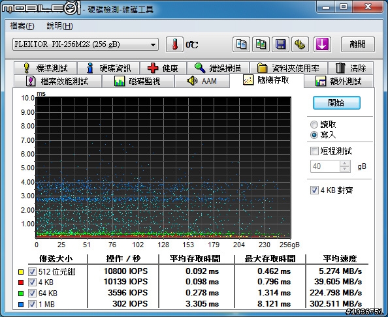Image resolution: width=388 pixels, height=317 pixels.
Task: Click the 開始 start button
Action: click(336, 103)
